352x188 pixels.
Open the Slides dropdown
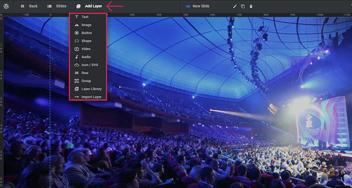click(57, 6)
